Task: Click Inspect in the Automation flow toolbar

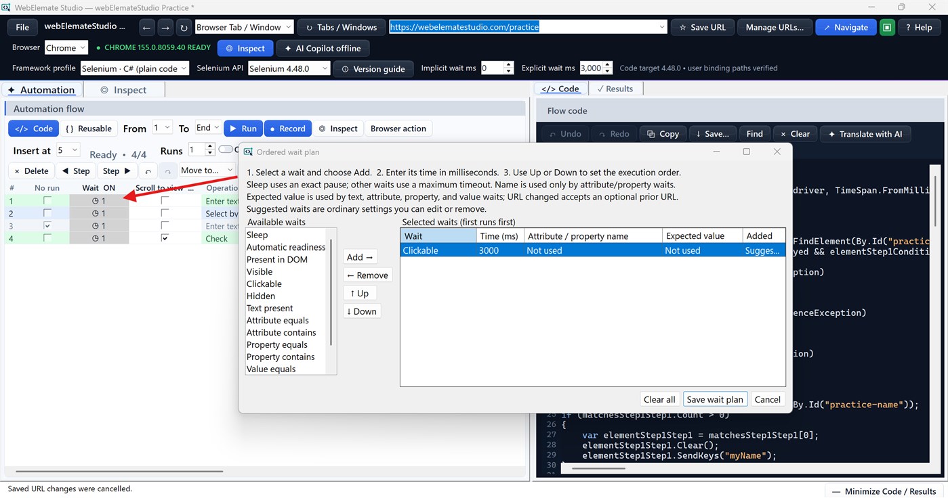Action: point(338,129)
